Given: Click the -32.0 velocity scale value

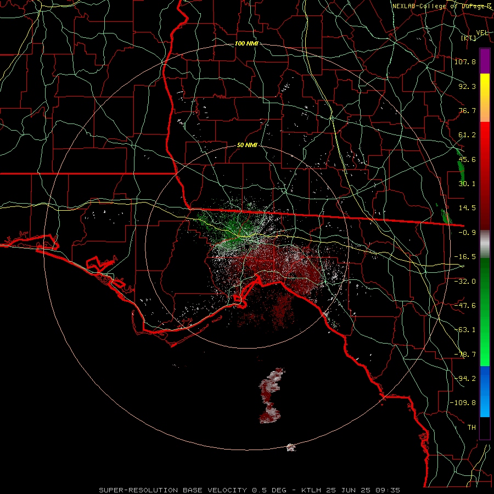Looking at the screenshot, I should [465, 282].
